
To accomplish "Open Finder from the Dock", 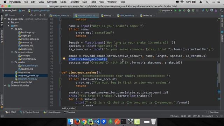I will pyautogui.click(x=70, y=122).
